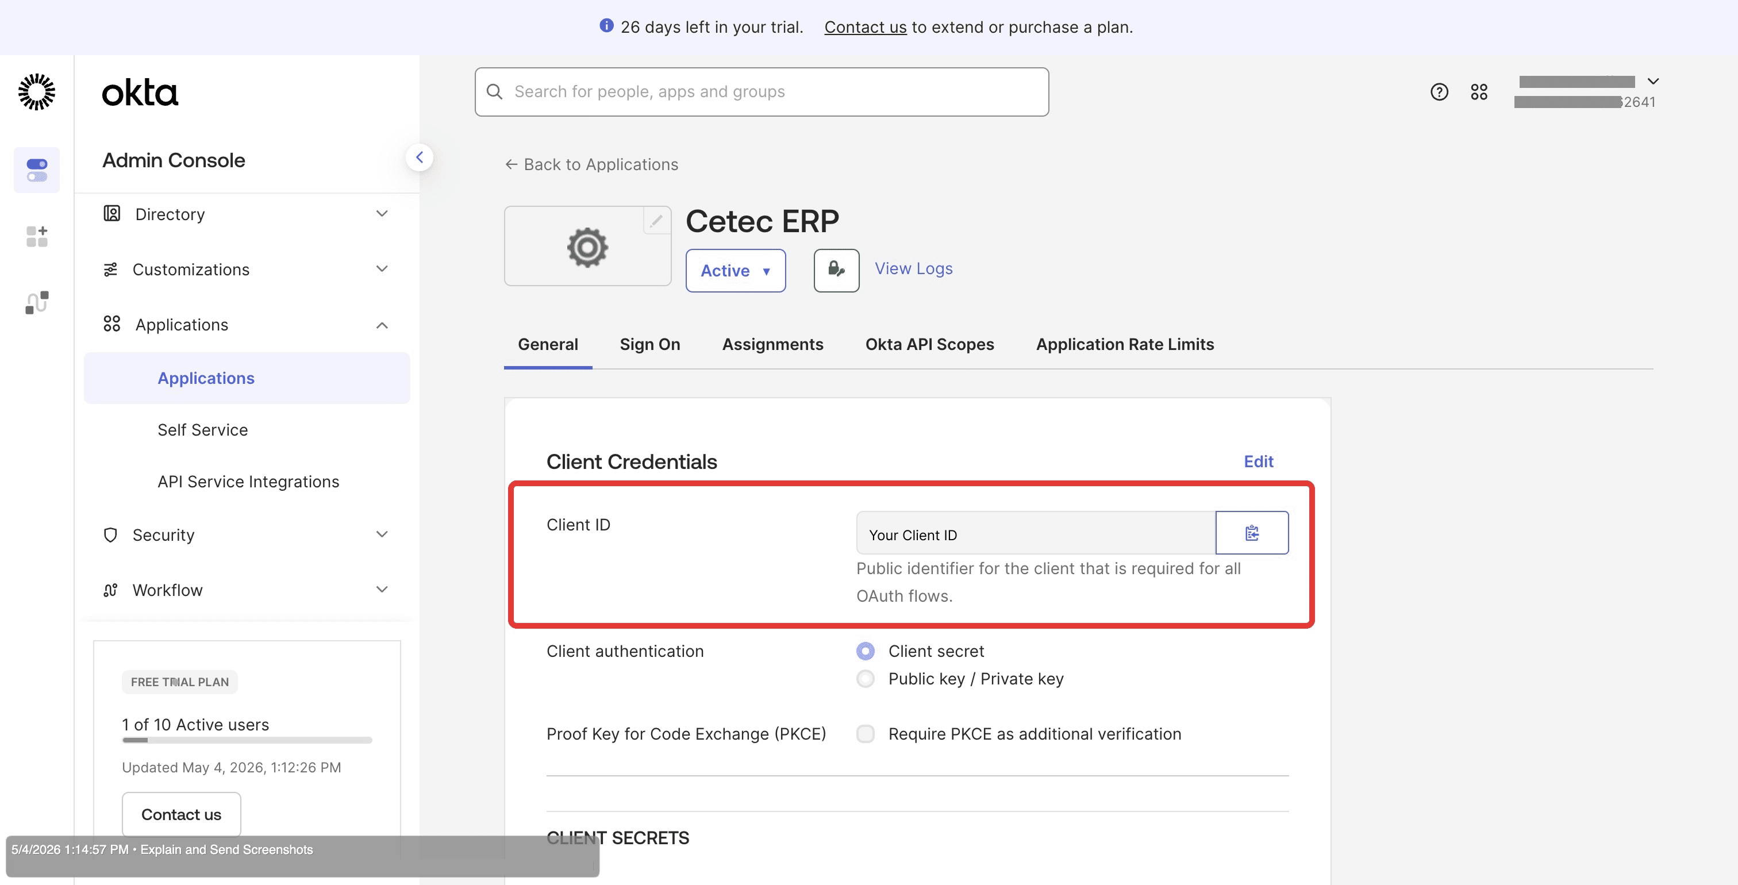Screen dimensions: 1738x885
Task: Click Contact us link in trial banner
Action: click(x=865, y=27)
